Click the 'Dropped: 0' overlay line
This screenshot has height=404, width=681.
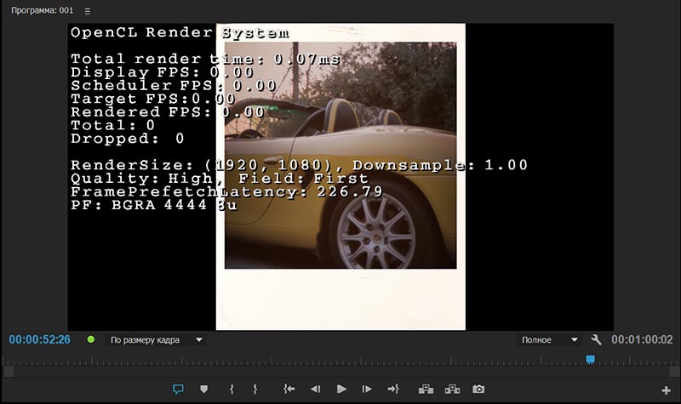coord(127,139)
